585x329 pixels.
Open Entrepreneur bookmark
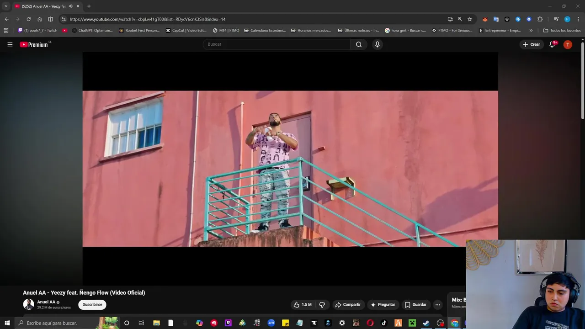click(500, 31)
